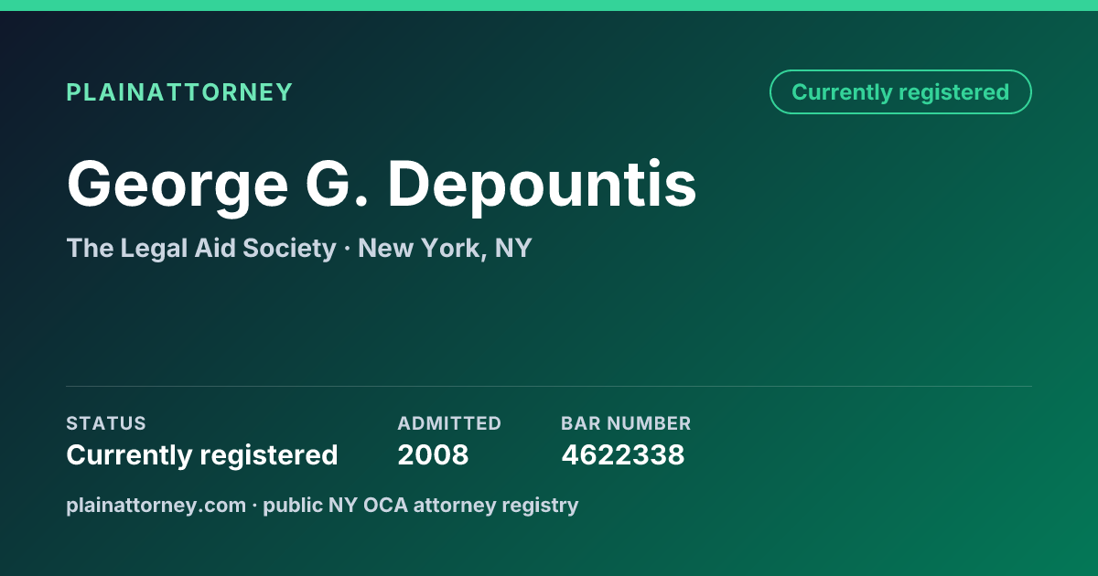Click the BAR NUMBER label

tap(626, 423)
